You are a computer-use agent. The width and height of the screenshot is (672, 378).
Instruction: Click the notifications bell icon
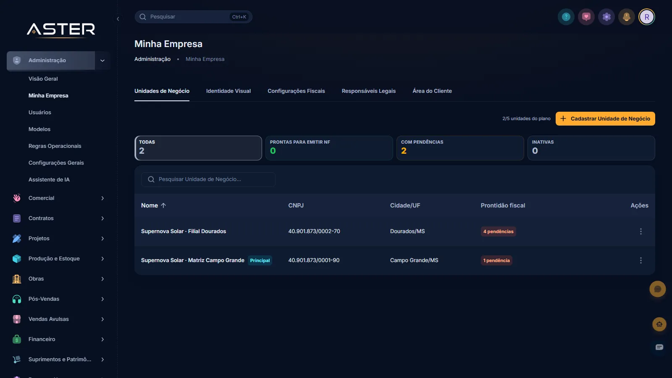pos(626,17)
